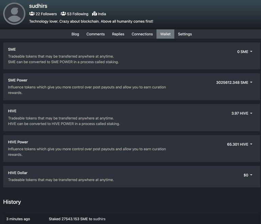This screenshot has height=224, width=261.
Task: Switch to the Comments tab
Action: 95,34
